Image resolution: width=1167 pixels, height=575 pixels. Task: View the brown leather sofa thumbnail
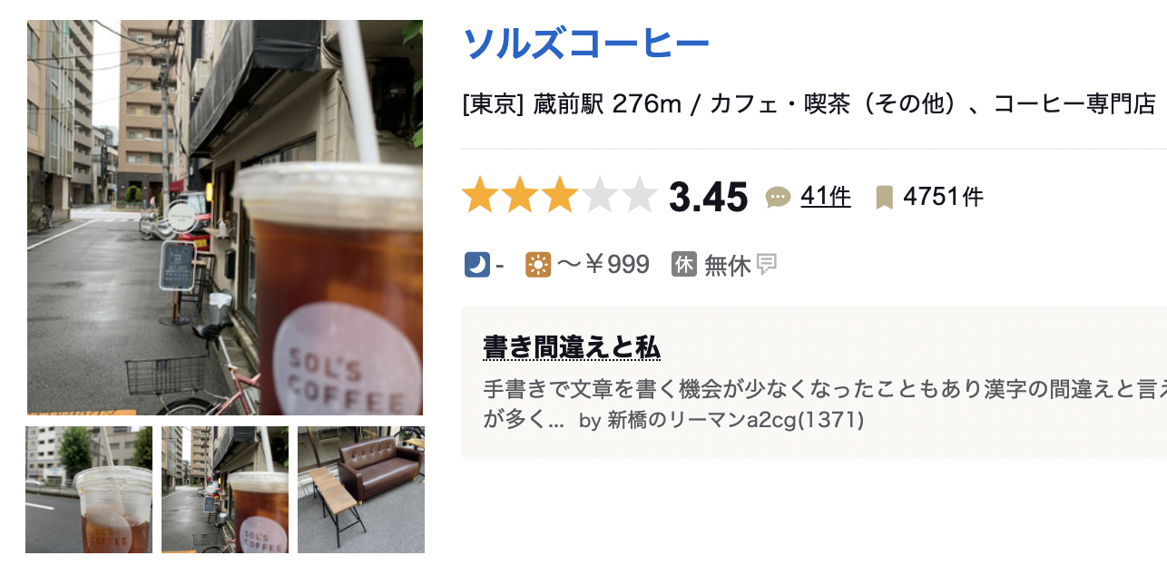pos(361,490)
